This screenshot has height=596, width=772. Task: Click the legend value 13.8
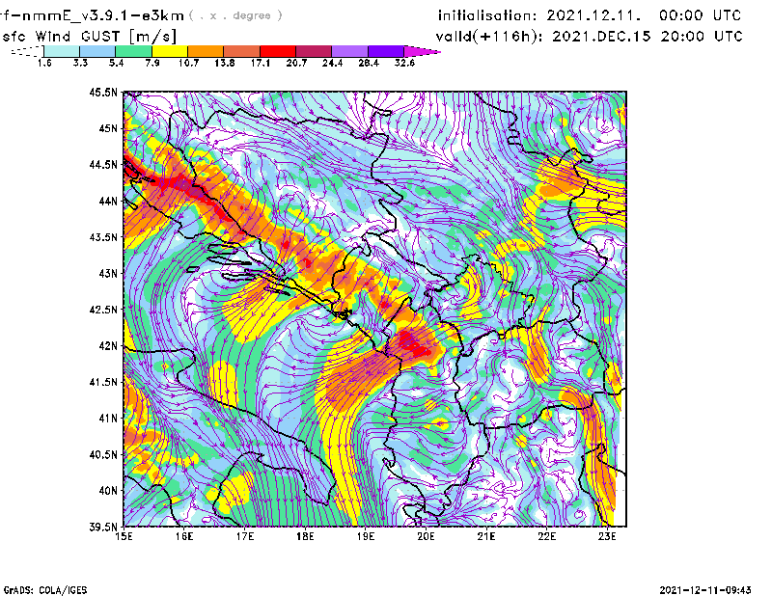point(224,63)
